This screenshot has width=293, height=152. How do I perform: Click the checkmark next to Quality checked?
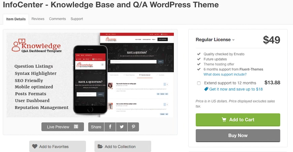[x=199, y=54]
